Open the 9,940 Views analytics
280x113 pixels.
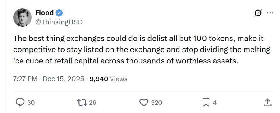[x=109, y=79]
